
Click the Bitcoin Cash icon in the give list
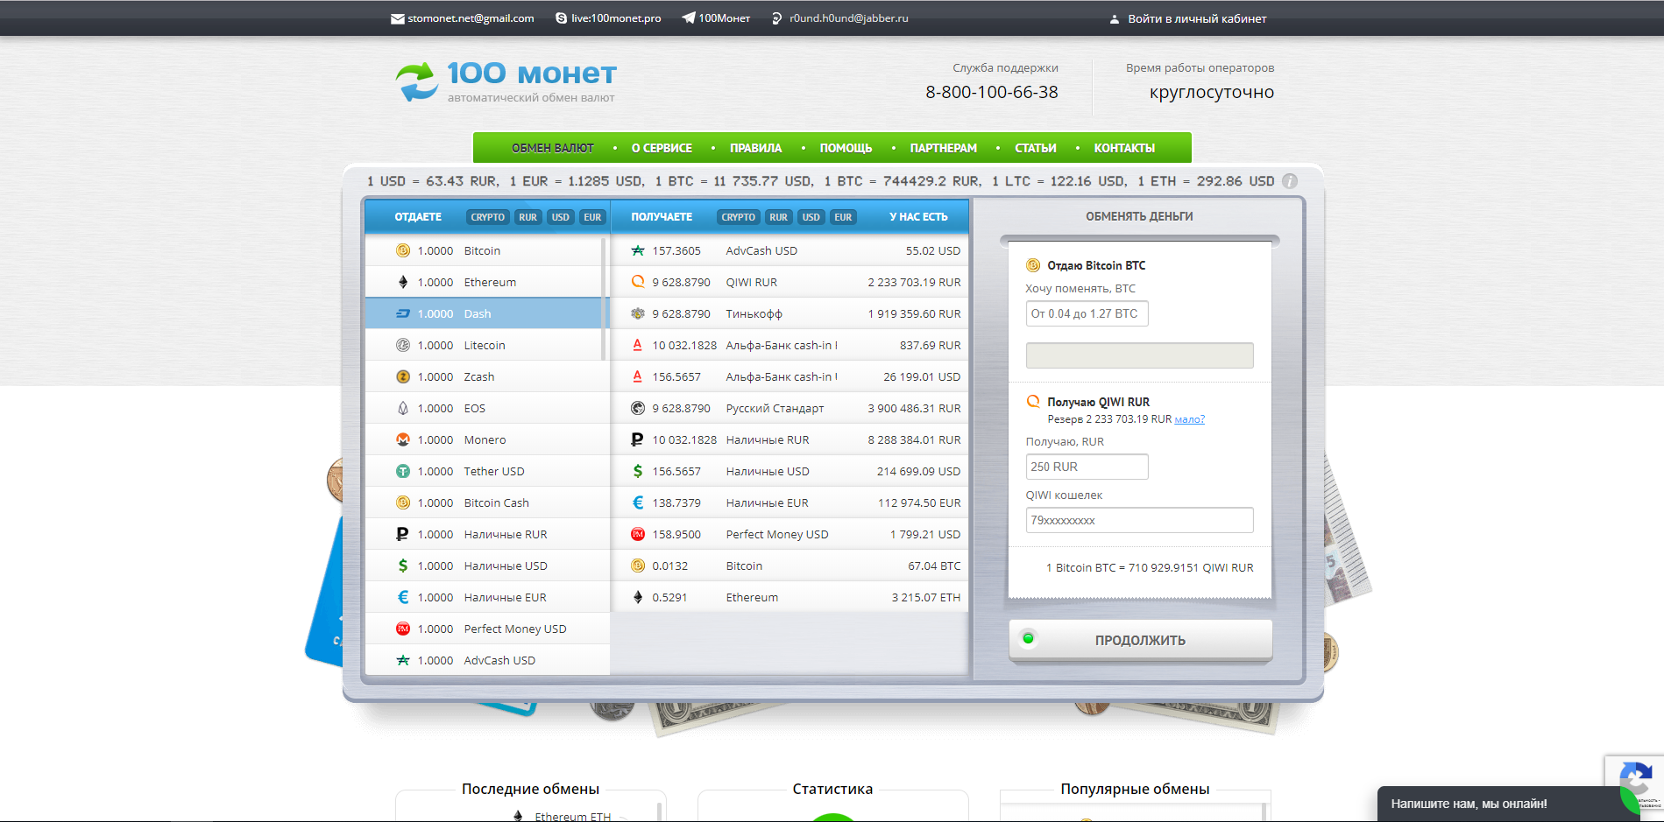click(403, 502)
